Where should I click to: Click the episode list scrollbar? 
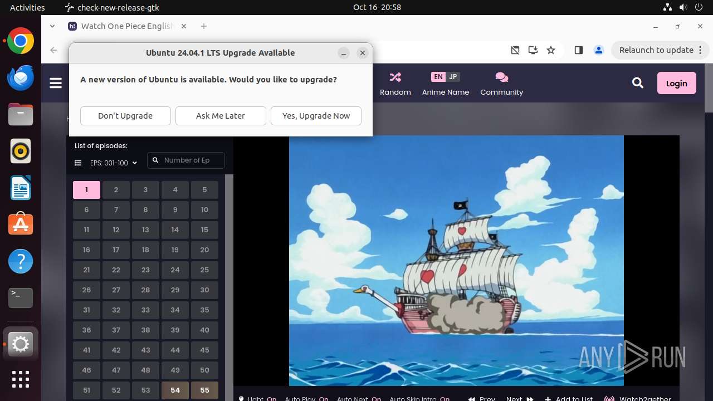[228, 287]
